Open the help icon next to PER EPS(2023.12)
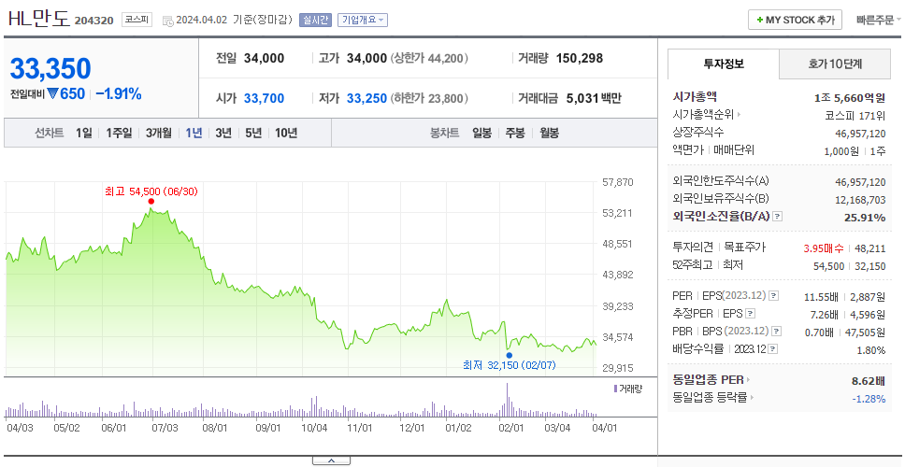Viewport: 905px width, 467px height. [x=774, y=296]
